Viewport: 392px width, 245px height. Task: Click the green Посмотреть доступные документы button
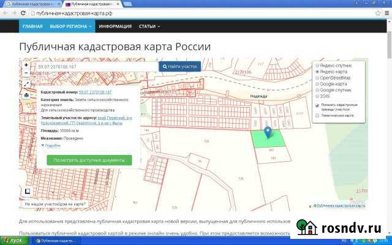pos(89,160)
